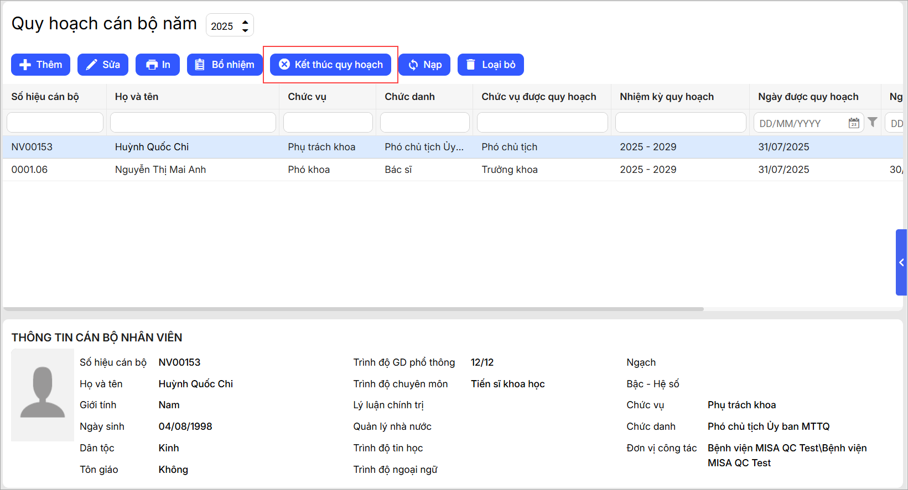908x490 pixels.
Task: Click the Thêm (add) button
Action: click(40, 65)
